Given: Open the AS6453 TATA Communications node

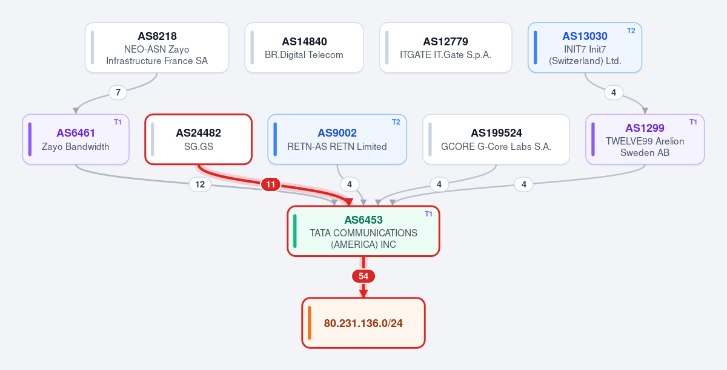Looking at the screenshot, I should (363, 231).
